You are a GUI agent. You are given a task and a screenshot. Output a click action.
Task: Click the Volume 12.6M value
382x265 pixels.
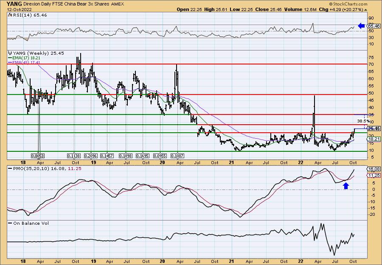[x=301, y=9]
